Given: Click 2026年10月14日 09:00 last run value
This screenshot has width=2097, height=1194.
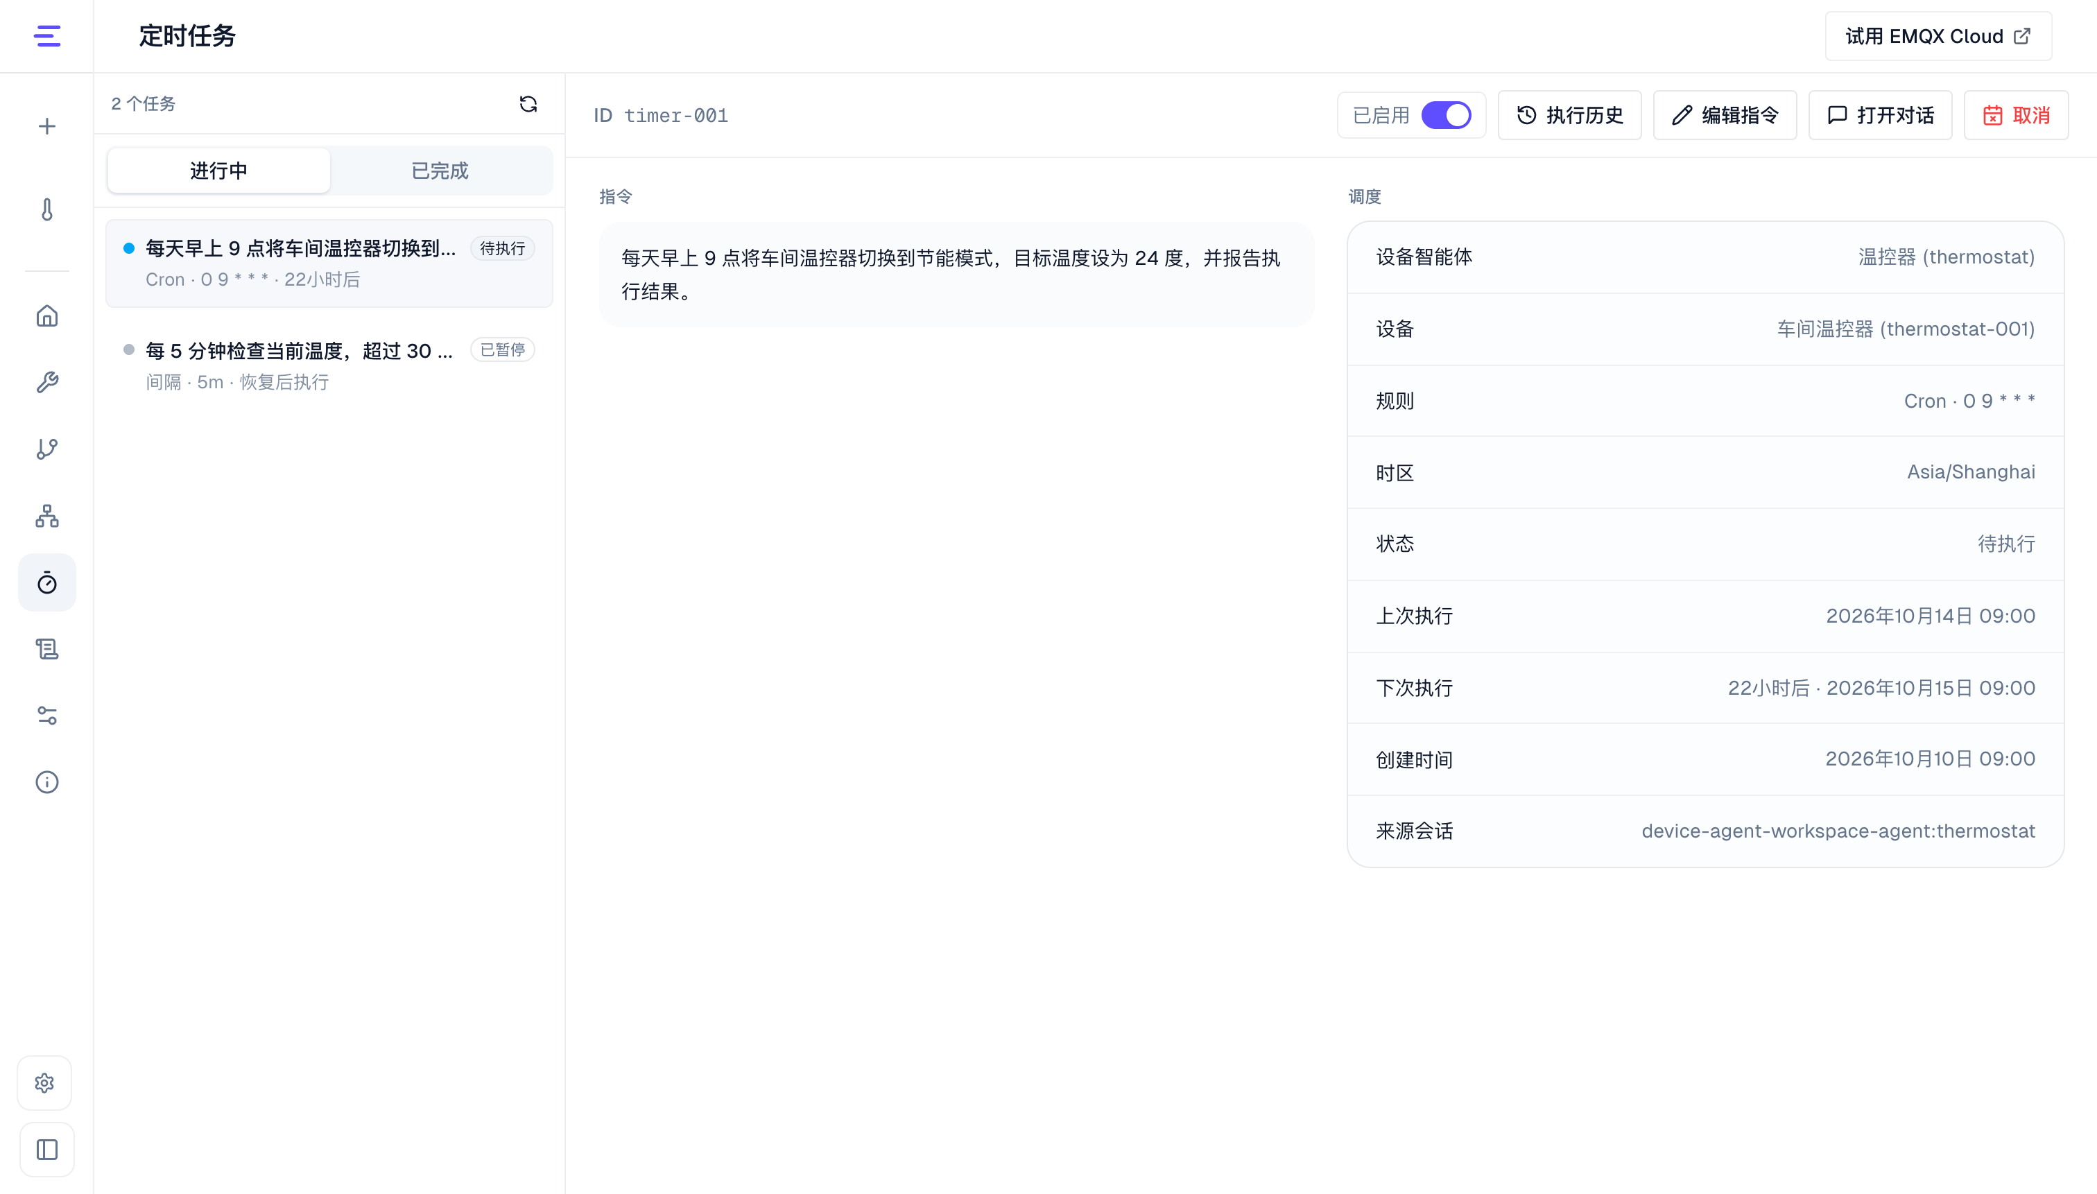Looking at the screenshot, I should point(1931,616).
